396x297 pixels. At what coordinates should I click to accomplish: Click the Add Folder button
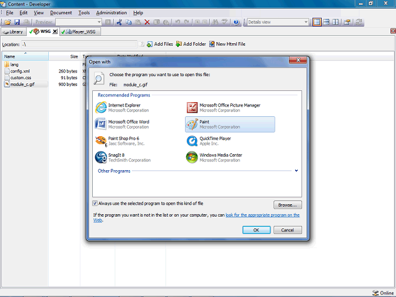191,44
